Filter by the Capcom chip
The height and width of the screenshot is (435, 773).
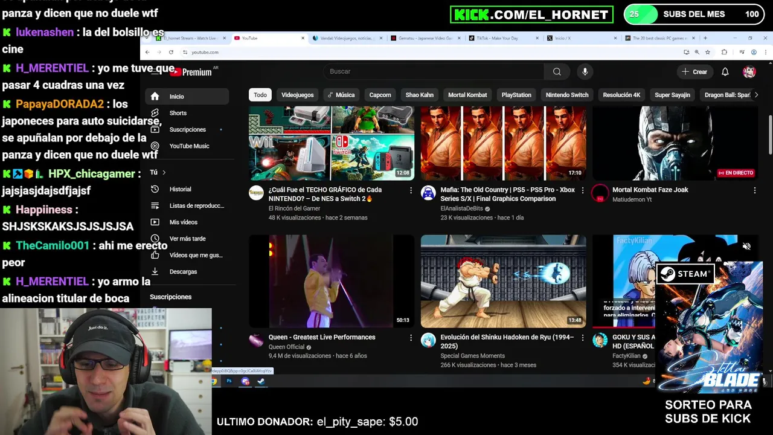pyautogui.click(x=380, y=95)
